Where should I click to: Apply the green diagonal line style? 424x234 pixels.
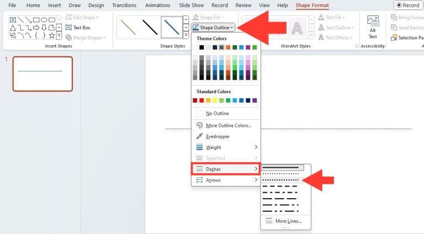128,26
